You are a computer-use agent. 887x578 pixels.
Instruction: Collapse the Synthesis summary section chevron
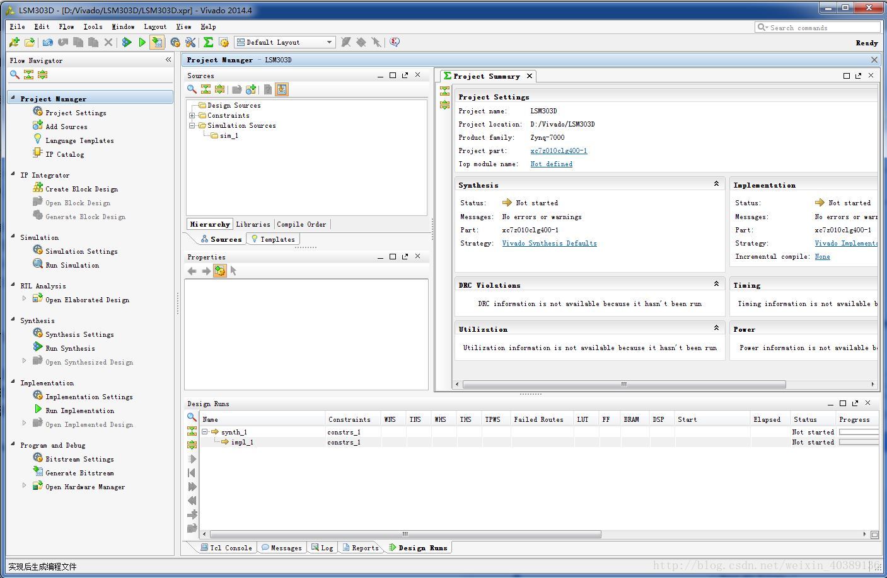(716, 184)
